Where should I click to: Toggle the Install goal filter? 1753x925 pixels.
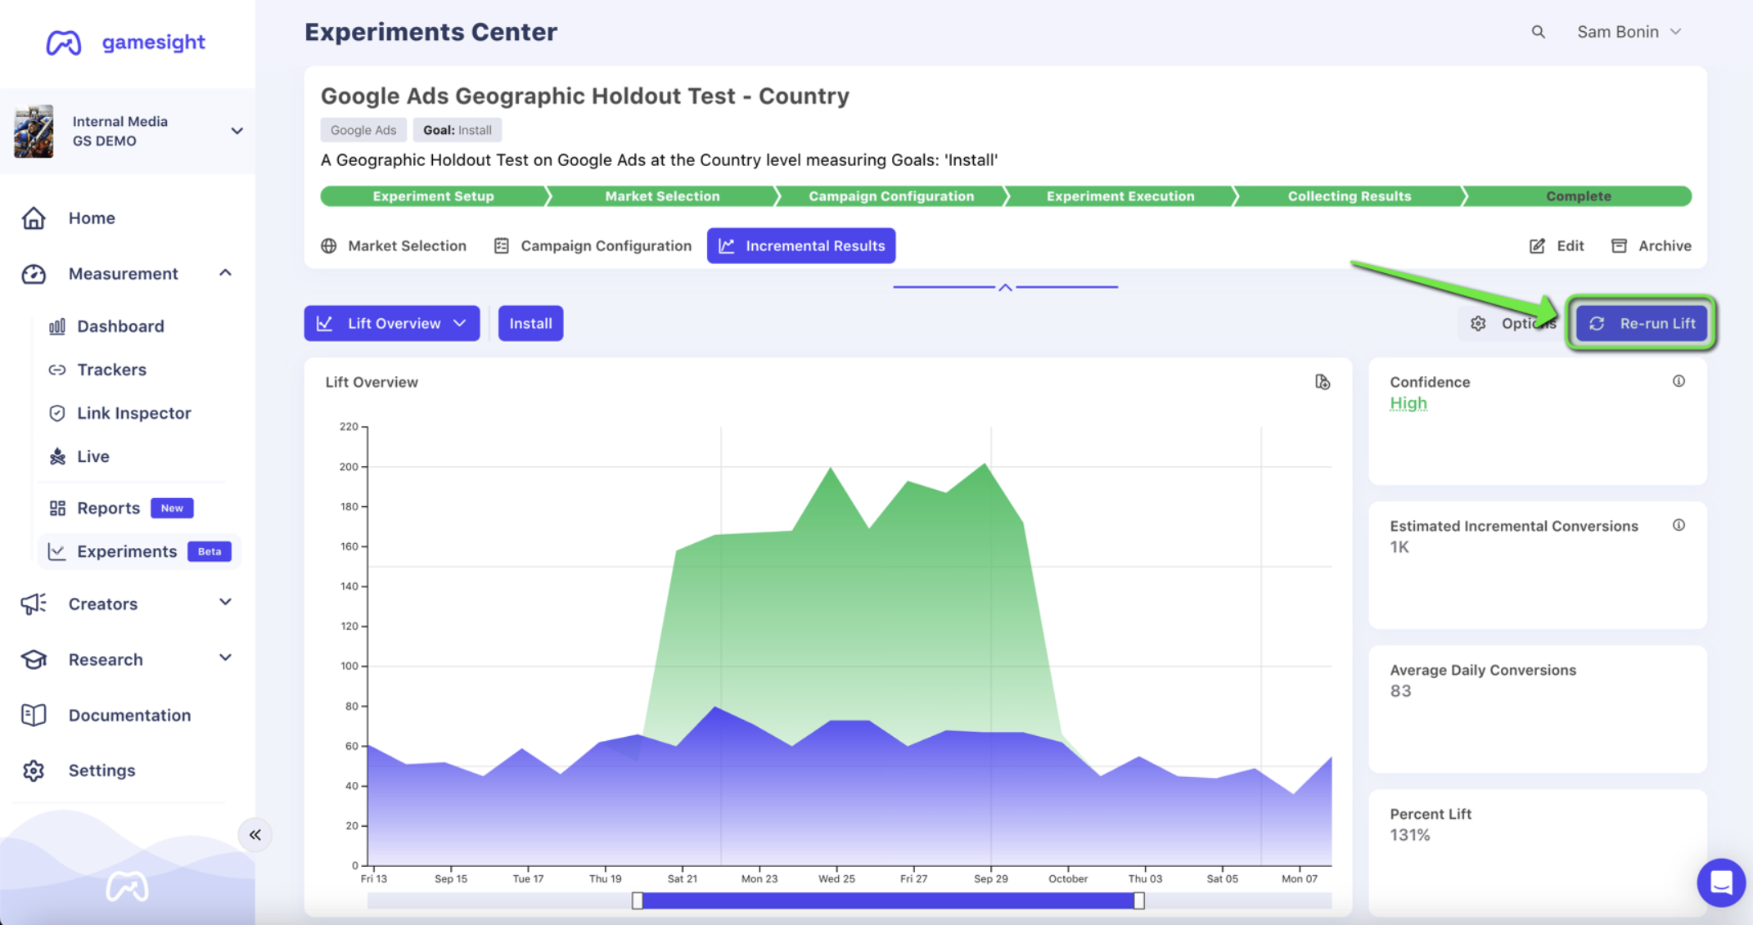[x=530, y=324]
